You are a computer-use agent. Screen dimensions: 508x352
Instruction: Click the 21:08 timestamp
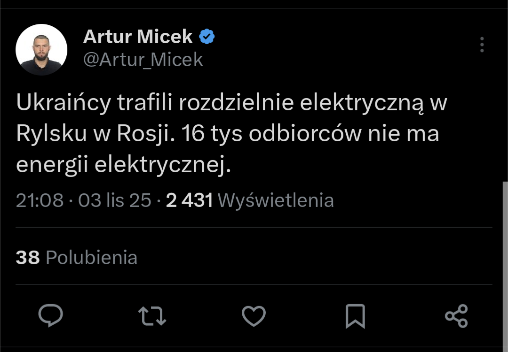(x=40, y=200)
